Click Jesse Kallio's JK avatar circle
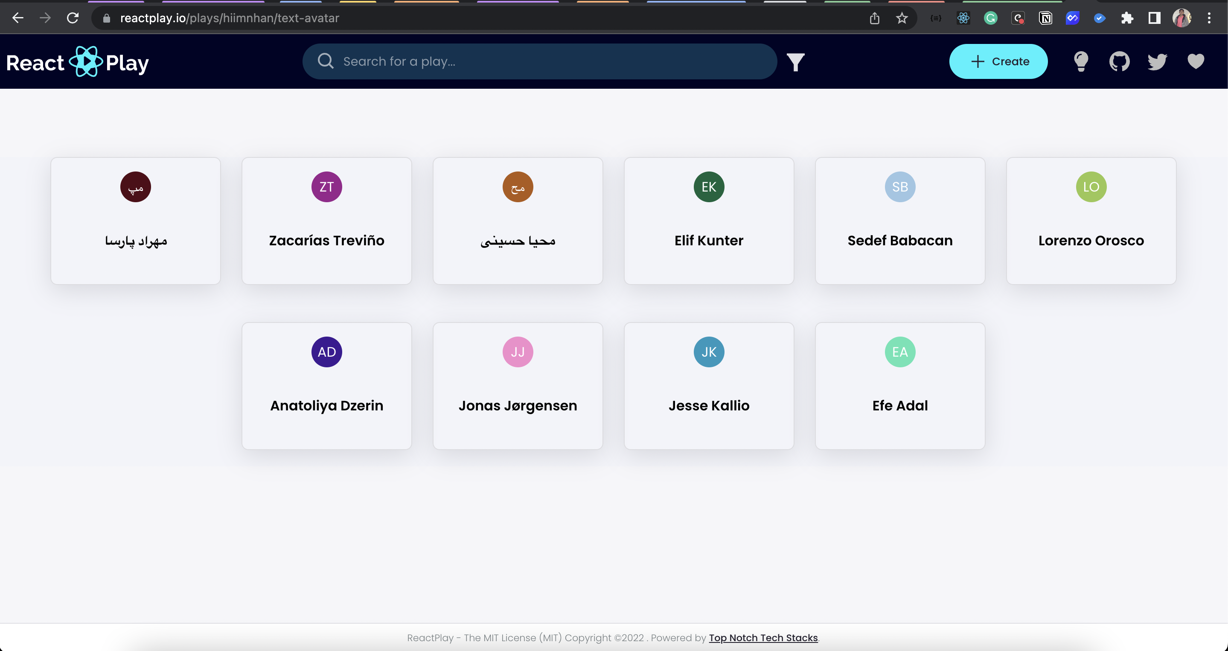This screenshot has height=651, width=1228. coord(708,352)
